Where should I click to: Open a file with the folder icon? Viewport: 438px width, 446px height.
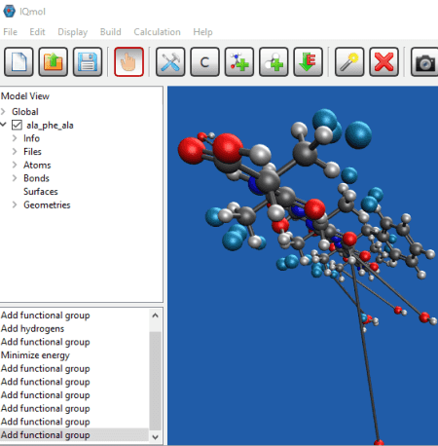54,61
